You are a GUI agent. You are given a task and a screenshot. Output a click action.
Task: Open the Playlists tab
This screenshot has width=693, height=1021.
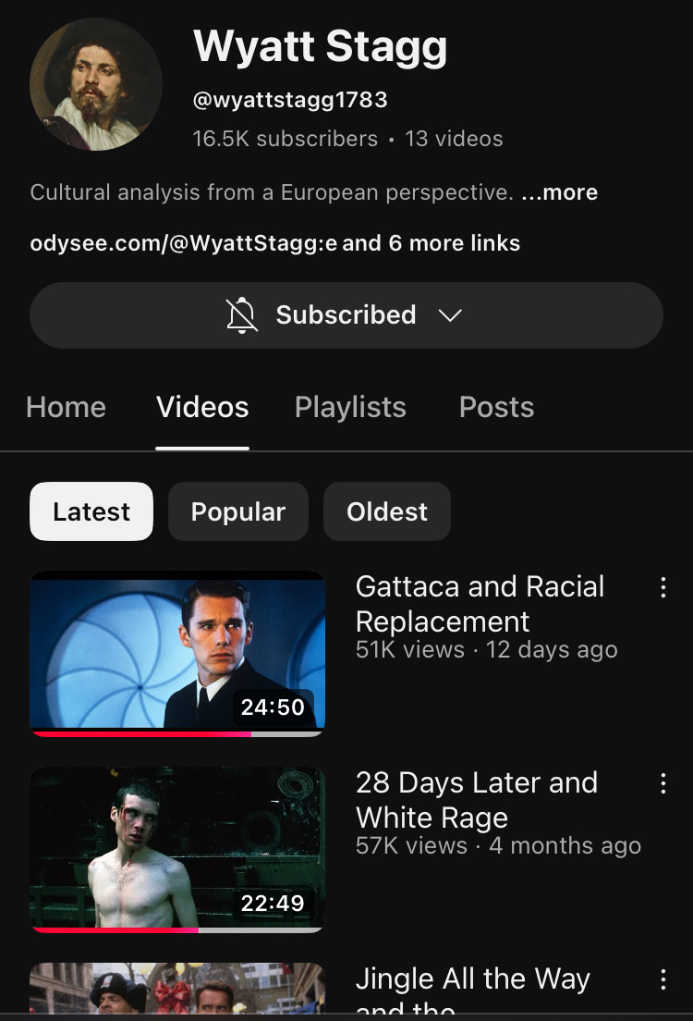coord(350,408)
